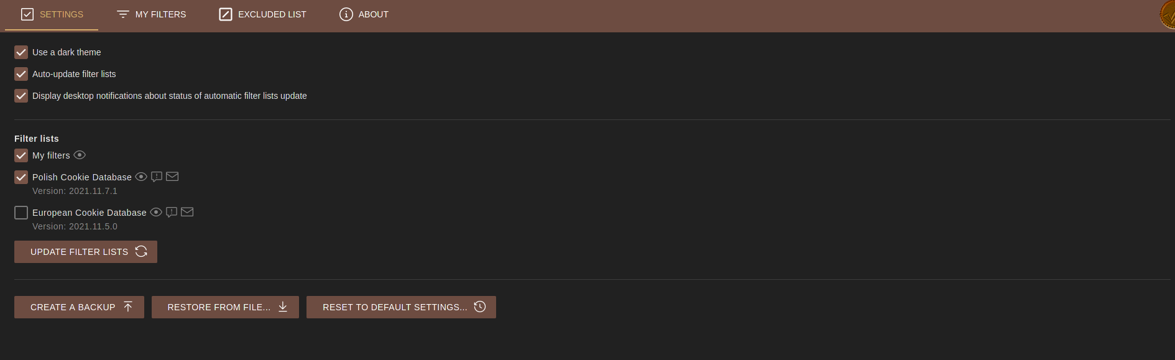
Task: Click Create a Backup button
Action: tap(79, 307)
